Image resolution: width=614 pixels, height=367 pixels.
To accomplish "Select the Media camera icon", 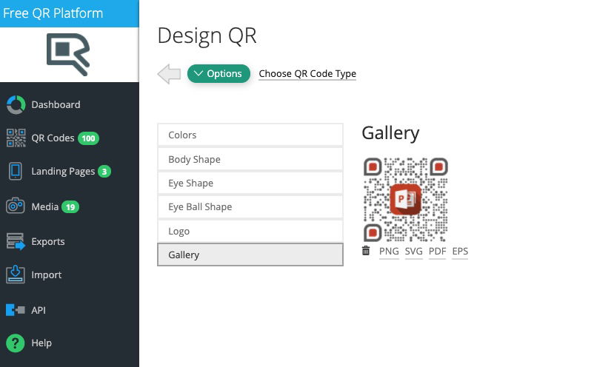I will click(16, 206).
